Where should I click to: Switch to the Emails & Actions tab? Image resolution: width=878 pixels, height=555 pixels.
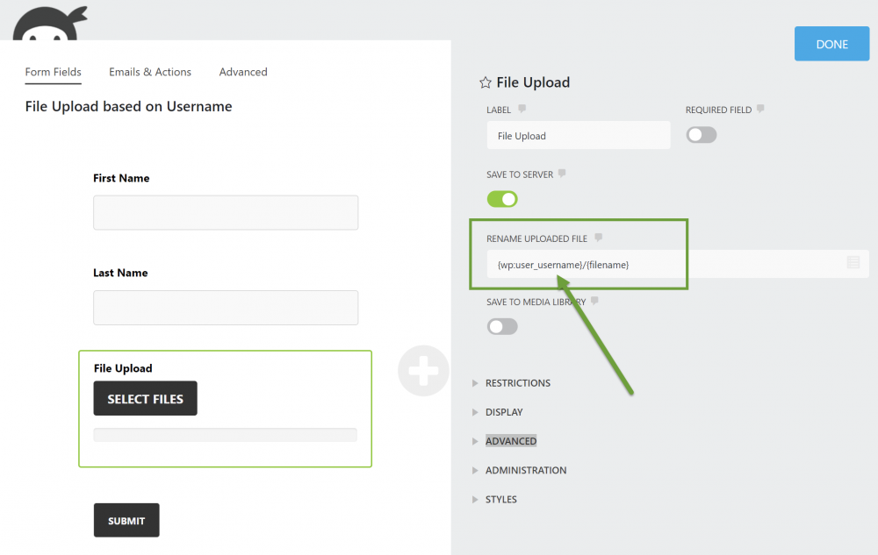coord(150,72)
